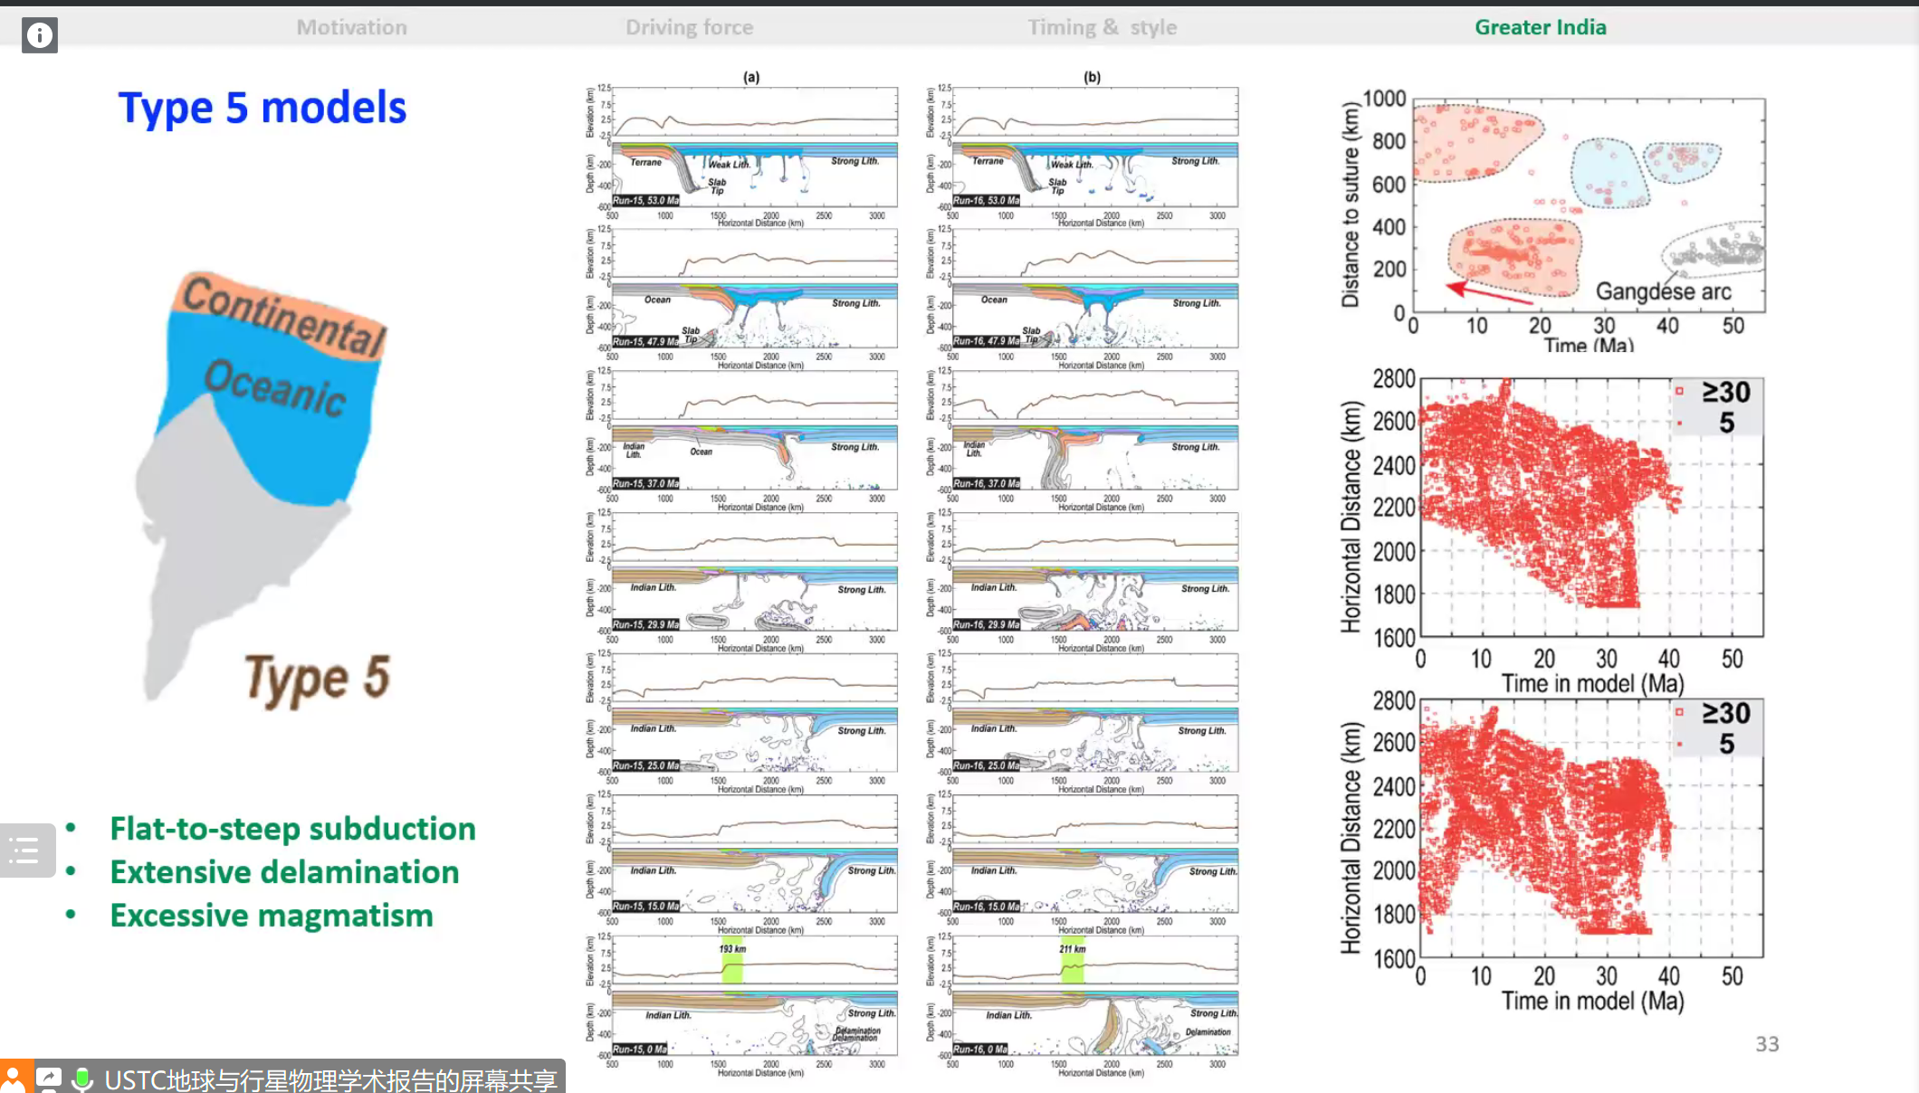Click the red arrow in the suture plot

point(1489,292)
